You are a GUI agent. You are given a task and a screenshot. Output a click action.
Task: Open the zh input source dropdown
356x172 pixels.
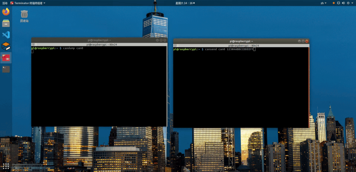tap(324, 3)
